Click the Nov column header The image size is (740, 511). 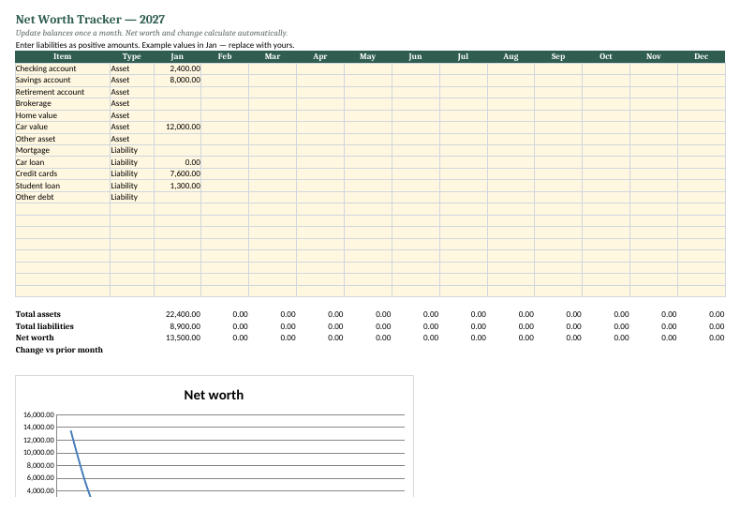click(x=653, y=56)
